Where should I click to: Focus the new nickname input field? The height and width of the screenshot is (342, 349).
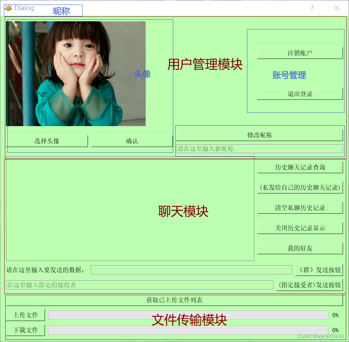tap(259, 148)
